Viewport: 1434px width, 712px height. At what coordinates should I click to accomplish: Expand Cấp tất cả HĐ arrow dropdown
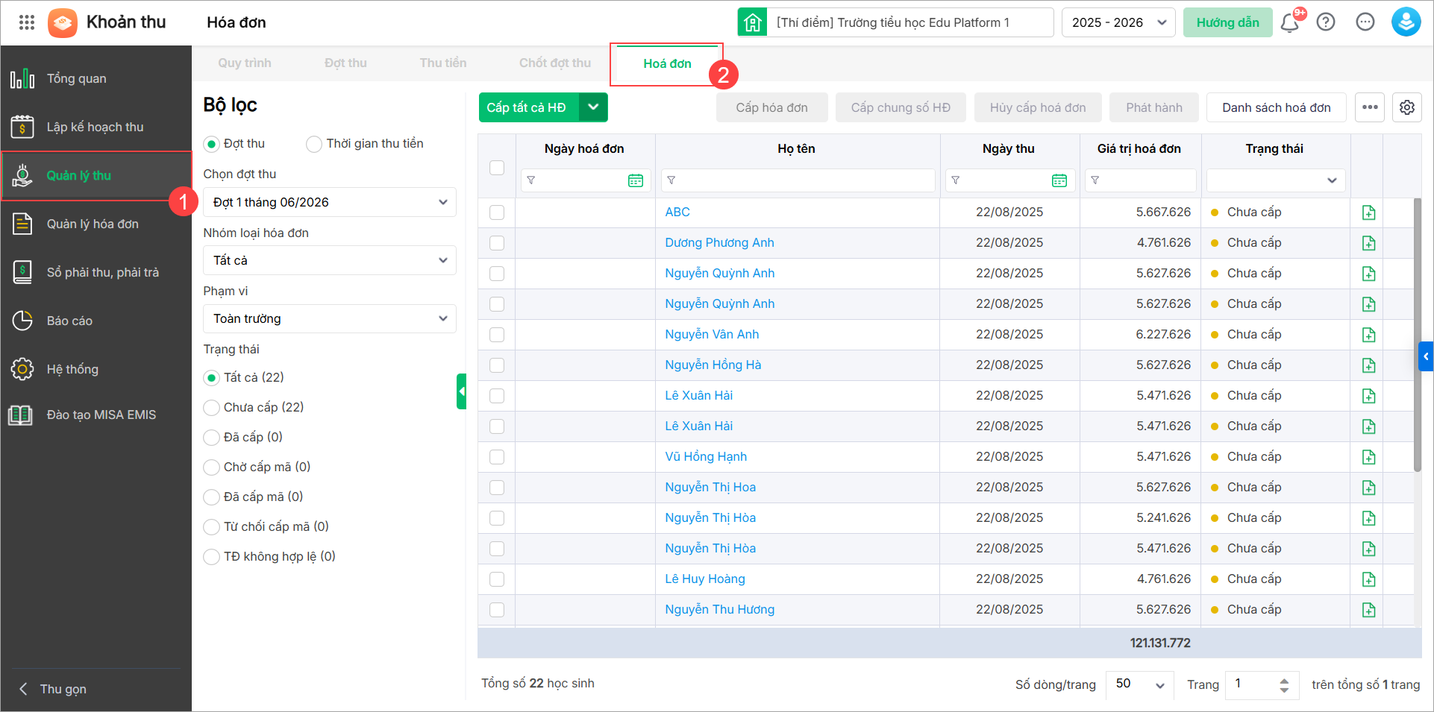click(x=593, y=107)
